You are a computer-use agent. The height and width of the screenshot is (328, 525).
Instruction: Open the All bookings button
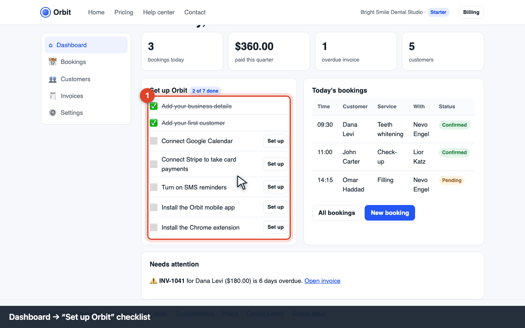(337, 213)
